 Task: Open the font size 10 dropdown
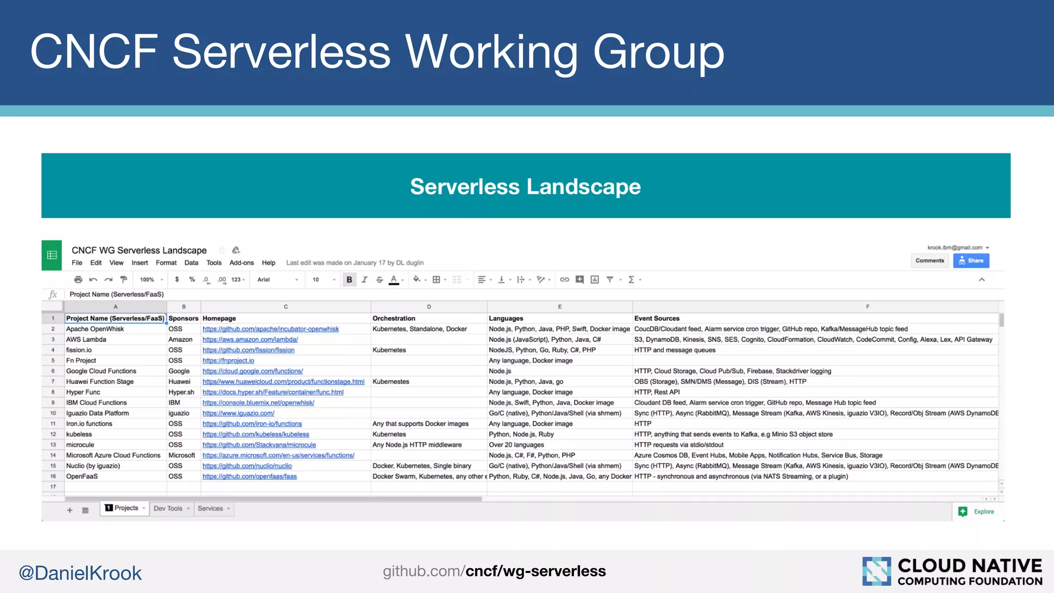click(324, 280)
